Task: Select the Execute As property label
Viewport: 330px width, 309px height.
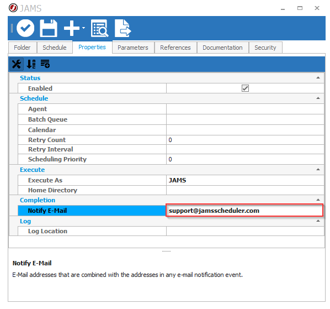Action: [45, 180]
